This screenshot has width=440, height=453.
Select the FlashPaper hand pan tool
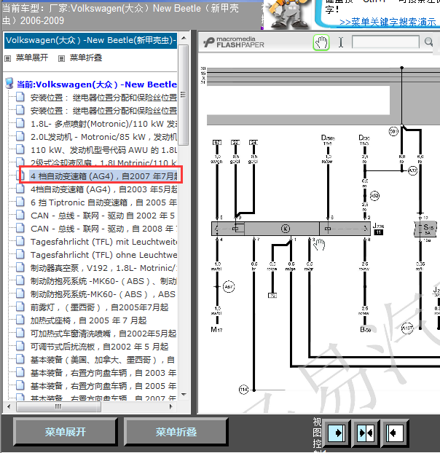coord(321,42)
